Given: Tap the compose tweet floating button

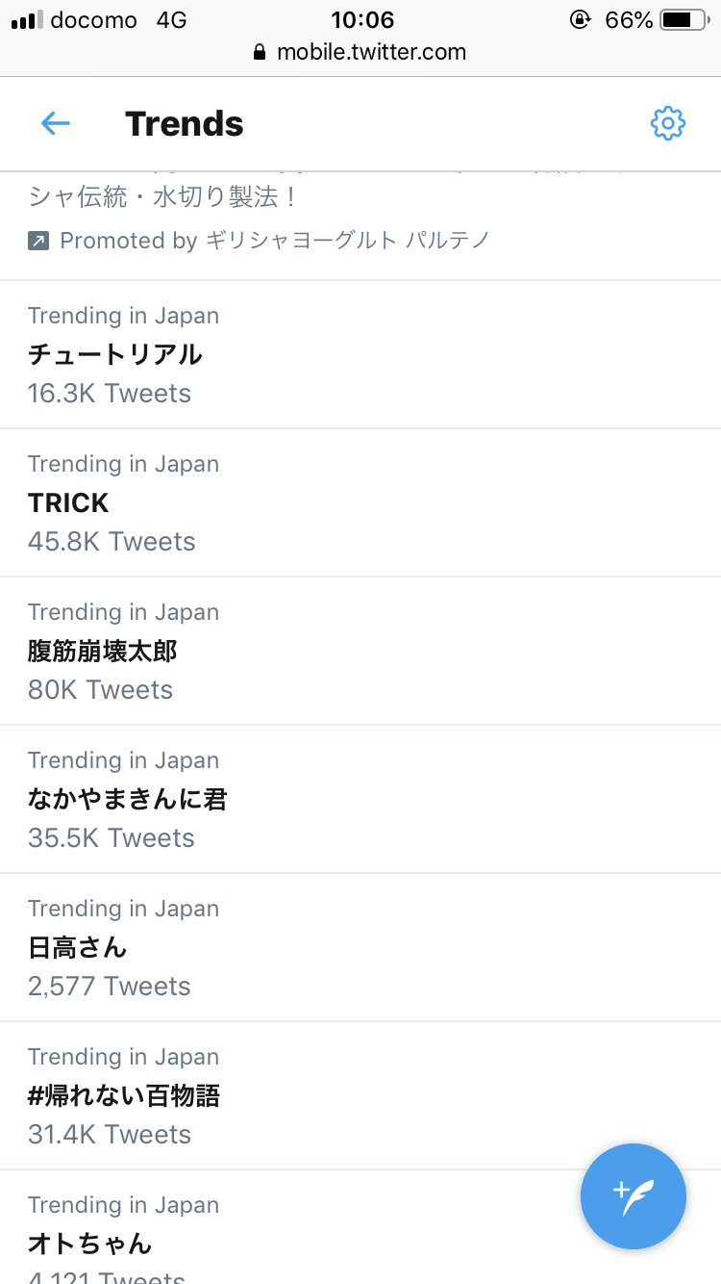Looking at the screenshot, I should point(633,1196).
